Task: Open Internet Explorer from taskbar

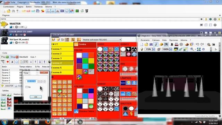Action: coord(15,122)
